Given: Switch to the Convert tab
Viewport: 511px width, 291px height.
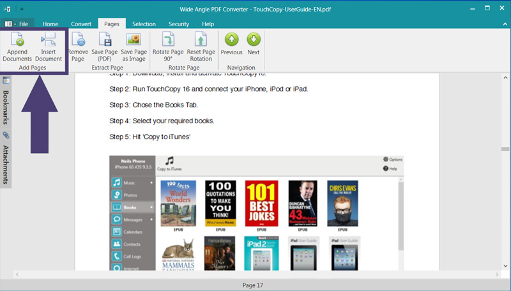Looking at the screenshot, I should [x=81, y=24].
